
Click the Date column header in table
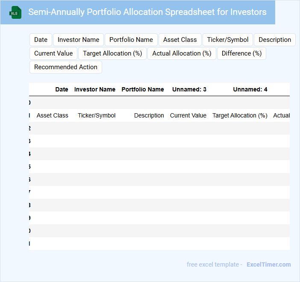tap(62, 90)
